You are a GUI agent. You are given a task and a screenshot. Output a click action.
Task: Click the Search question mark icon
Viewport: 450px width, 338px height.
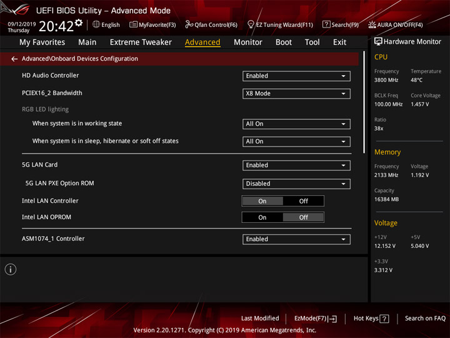(x=326, y=24)
